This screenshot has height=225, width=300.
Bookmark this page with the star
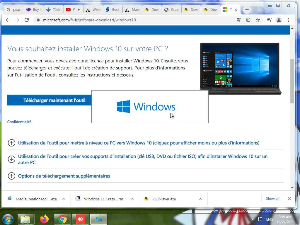coord(258,20)
